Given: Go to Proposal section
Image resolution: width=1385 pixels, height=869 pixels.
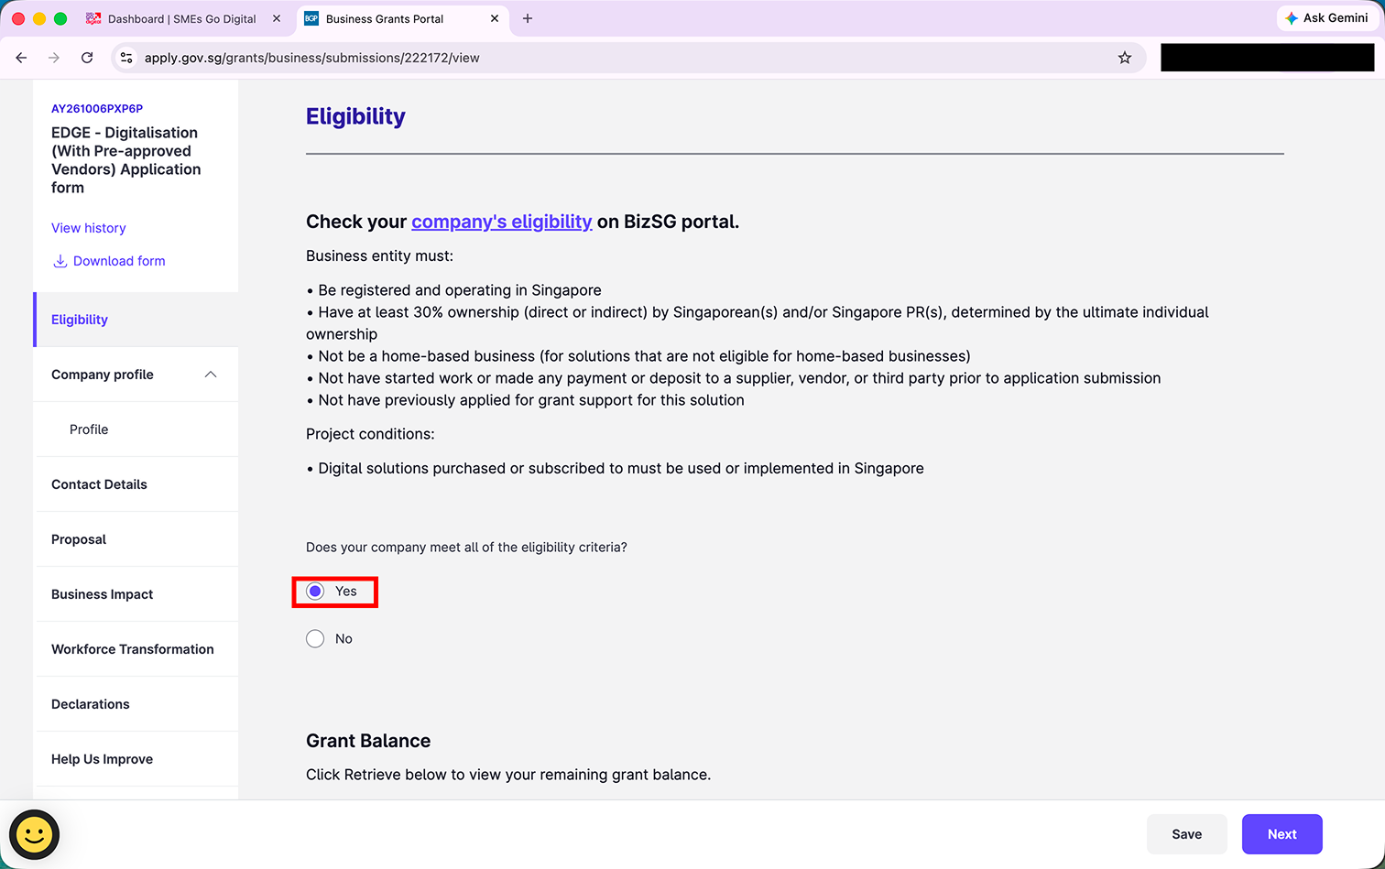Looking at the screenshot, I should tap(136, 539).
